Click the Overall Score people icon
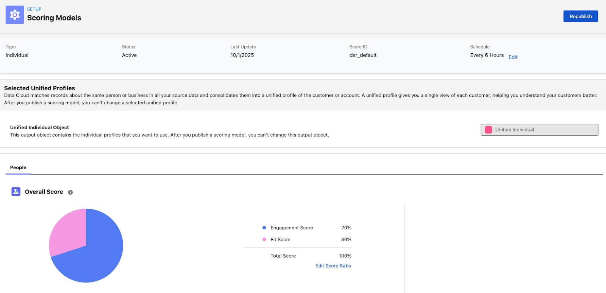 point(16,192)
